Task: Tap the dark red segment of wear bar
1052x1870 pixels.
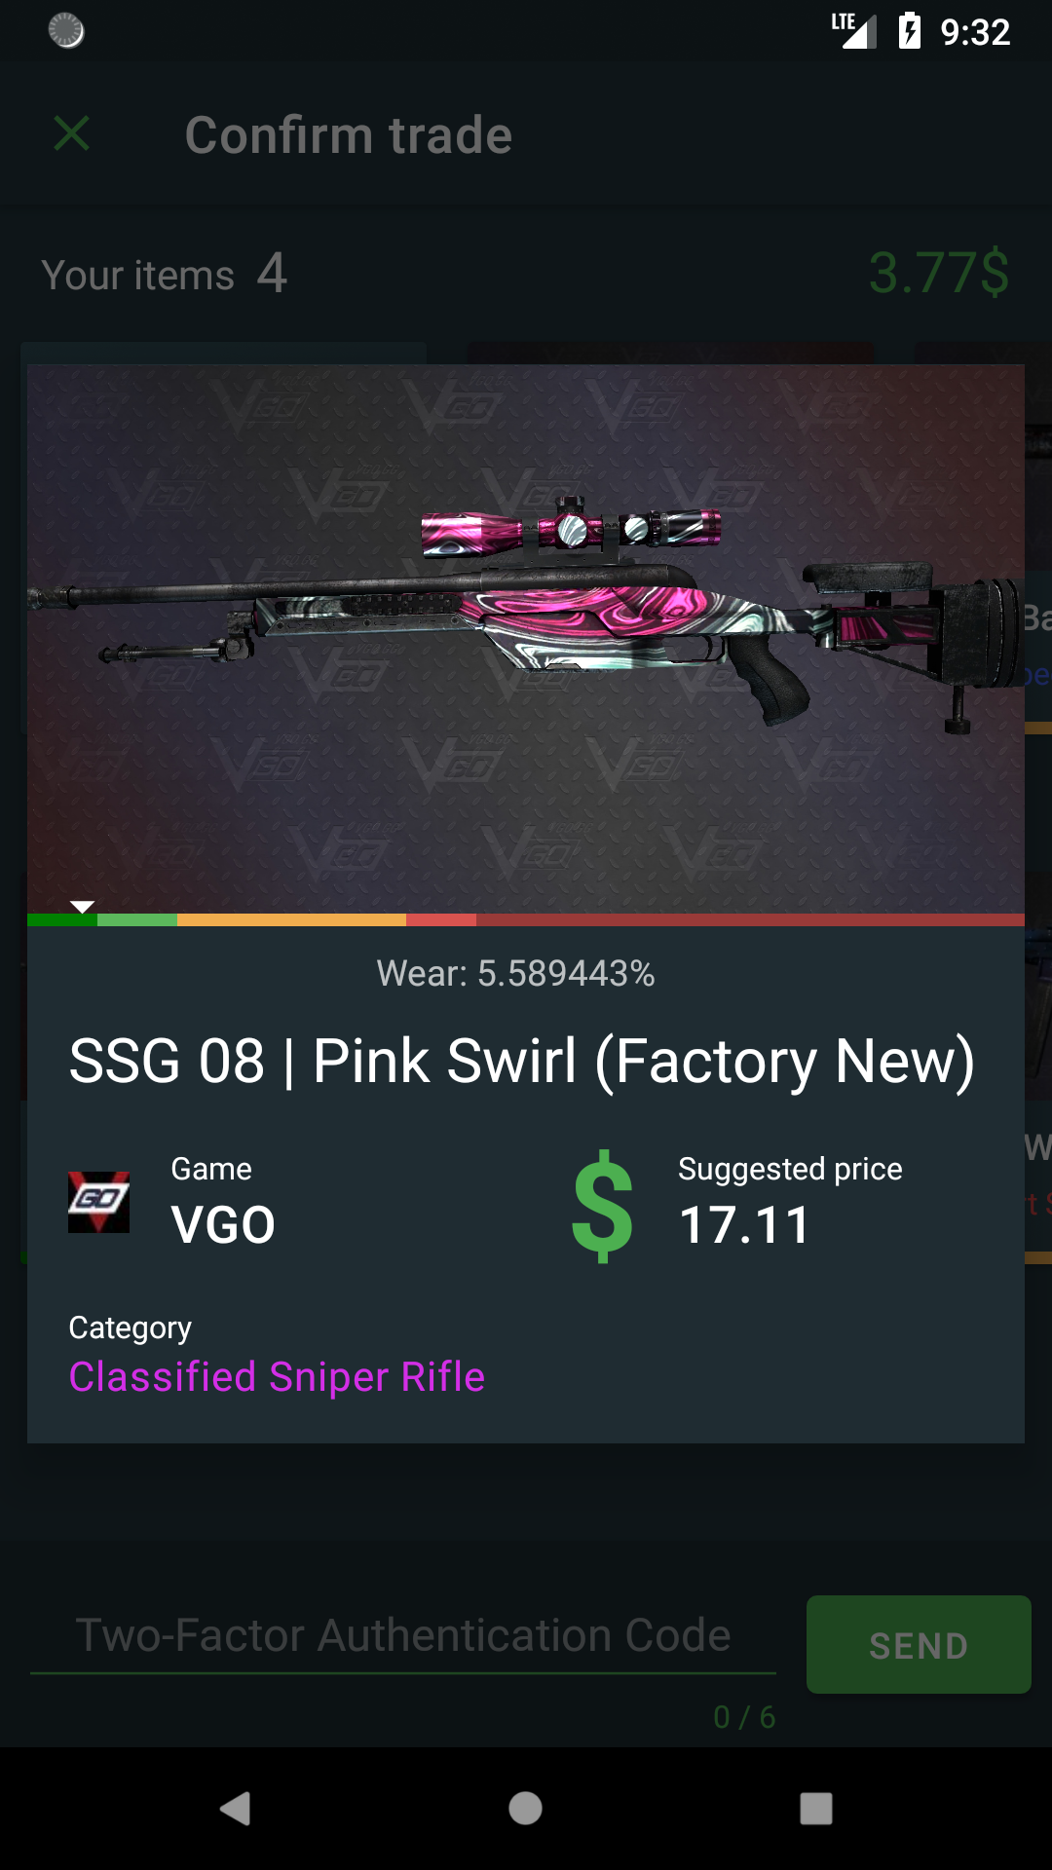Action: 750,919
